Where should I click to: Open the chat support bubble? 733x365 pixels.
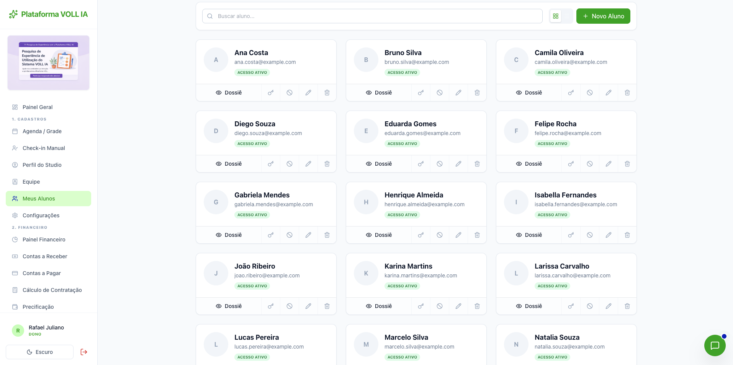(715, 345)
